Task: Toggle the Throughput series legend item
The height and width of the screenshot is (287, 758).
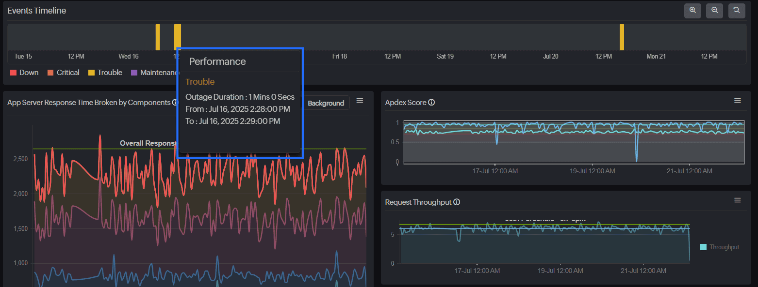Action: 720,247
